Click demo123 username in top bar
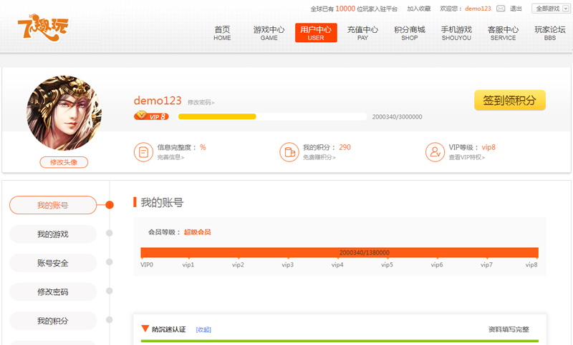 (x=478, y=9)
